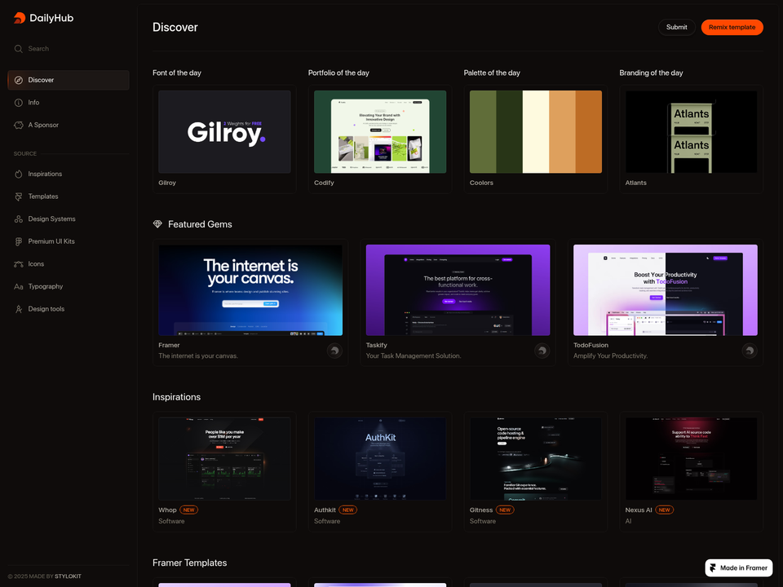Click 'Amplify Your Productivity.' text
The width and height of the screenshot is (783, 587).
[x=610, y=356]
